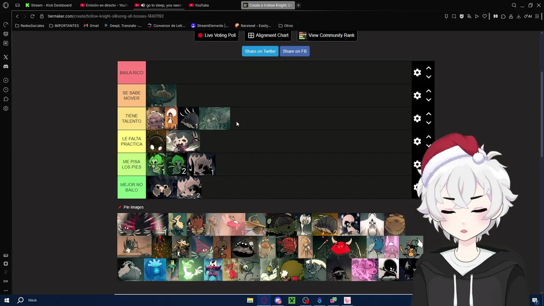Viewport: 544px width, 306px height.
Task: Open settings gear for TIENE TALENTO tier
Action: point(417,119)
